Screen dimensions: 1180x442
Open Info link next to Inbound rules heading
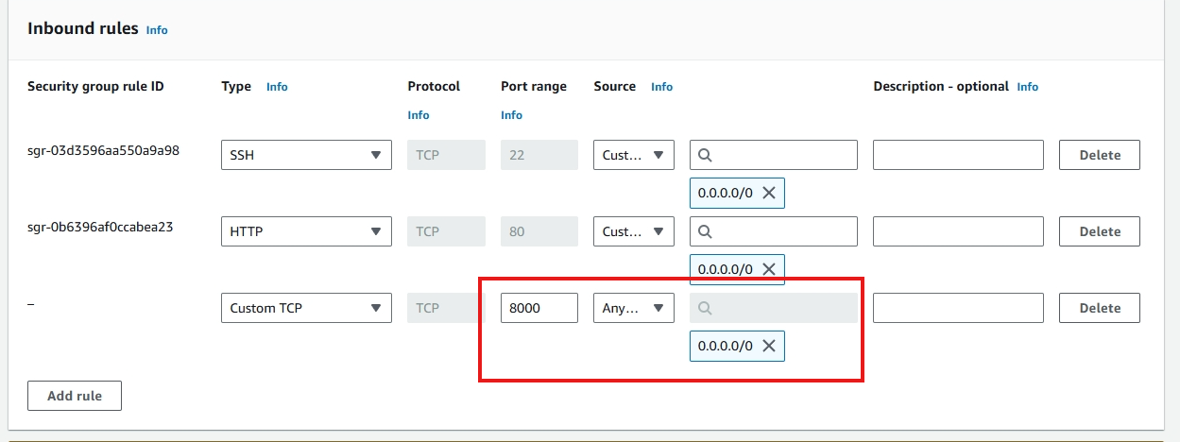point(157,30)
